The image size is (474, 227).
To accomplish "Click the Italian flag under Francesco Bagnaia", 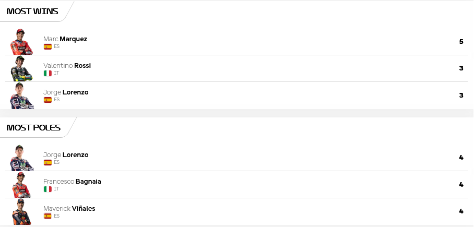I will click(48, 189).
